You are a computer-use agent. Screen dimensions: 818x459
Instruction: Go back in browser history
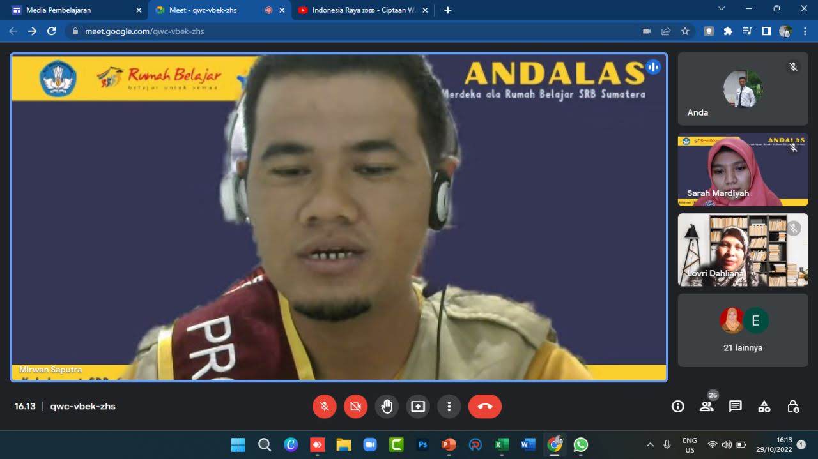click(13, 31)
